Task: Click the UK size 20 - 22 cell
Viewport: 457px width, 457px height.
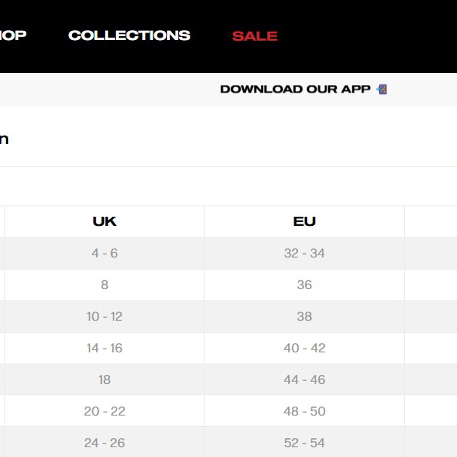Action: (x=104, y=411)
